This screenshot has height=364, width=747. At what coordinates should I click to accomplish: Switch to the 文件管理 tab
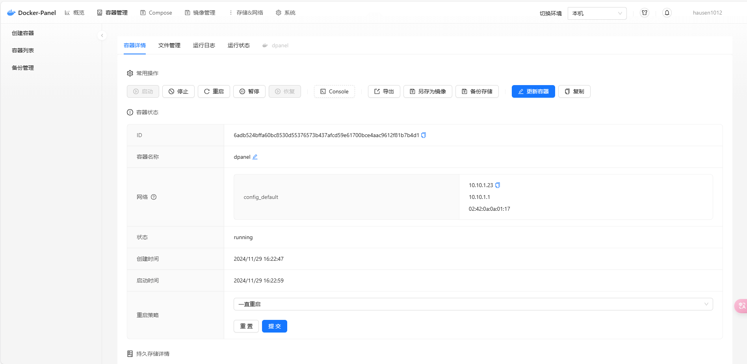pos(169,45)
